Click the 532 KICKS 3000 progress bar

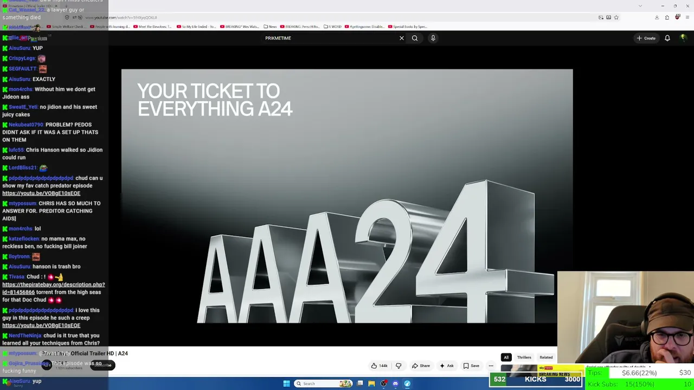point(537,379)
